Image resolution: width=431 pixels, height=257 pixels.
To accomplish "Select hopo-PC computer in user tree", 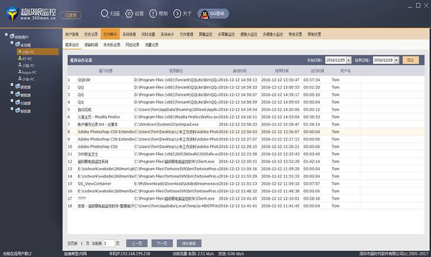I will (x=29, y=72).
